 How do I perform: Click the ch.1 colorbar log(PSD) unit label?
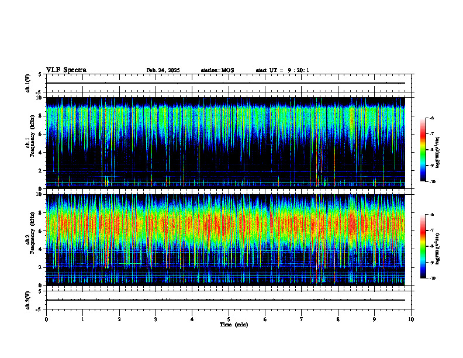point(438,152)
